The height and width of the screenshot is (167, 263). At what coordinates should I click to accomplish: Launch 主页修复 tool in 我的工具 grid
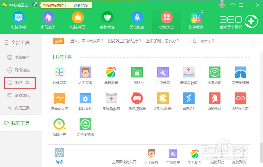pyautogui.click(x=163, y=75)
